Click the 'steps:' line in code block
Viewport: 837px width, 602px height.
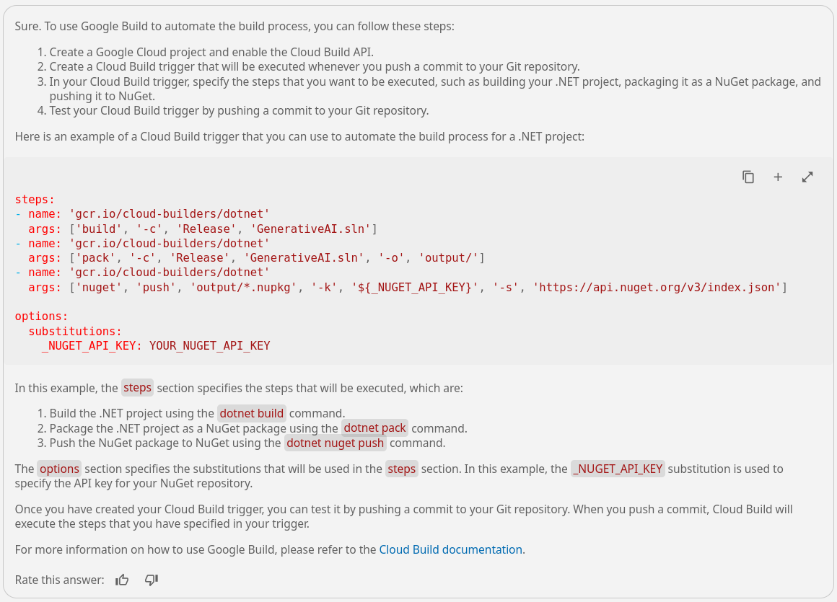coord(35,200)
